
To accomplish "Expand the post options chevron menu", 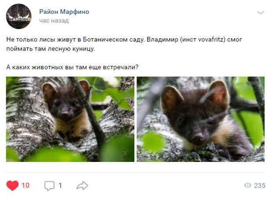I will (261, 12).
